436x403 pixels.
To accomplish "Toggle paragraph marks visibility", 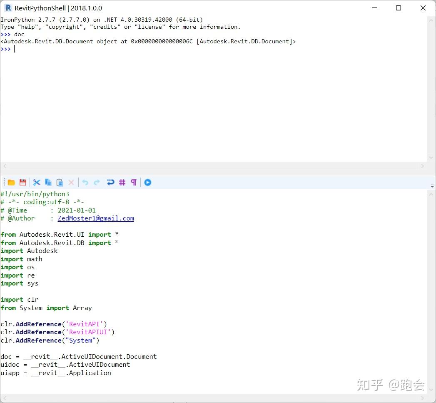I will [133, 182].
